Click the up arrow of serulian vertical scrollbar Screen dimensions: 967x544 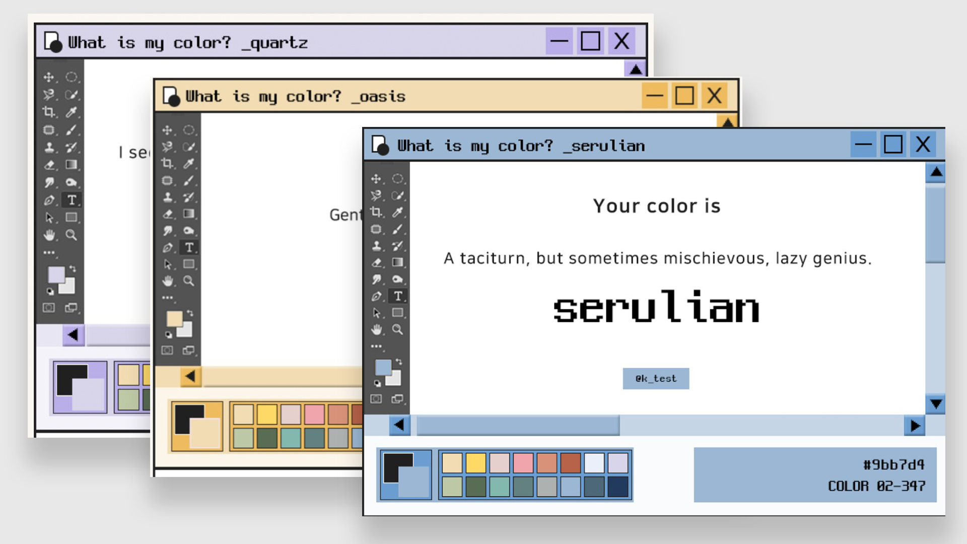[x=936, y=173]
